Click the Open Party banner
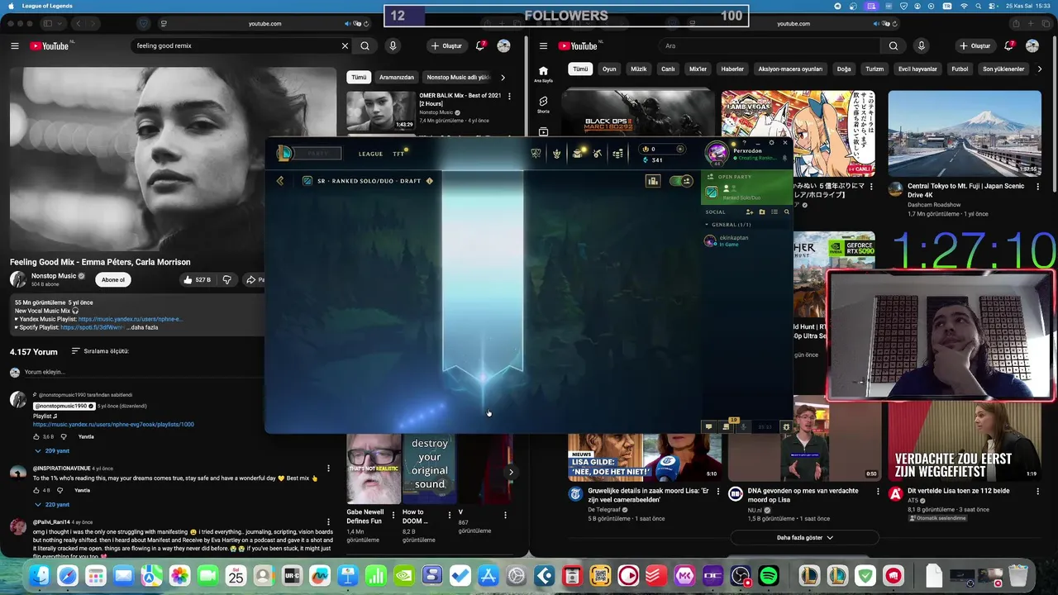Image resolution: width=1058 pixels, height=595 pixels. click(x=746, y=187)
